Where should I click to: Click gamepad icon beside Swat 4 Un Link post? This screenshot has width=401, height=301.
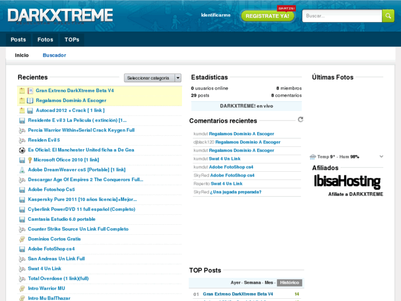(x=22, y=269)
